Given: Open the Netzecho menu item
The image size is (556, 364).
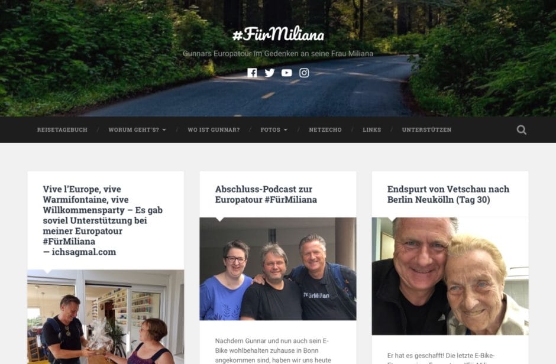Looking at the screenshot, I should point(325,130).
